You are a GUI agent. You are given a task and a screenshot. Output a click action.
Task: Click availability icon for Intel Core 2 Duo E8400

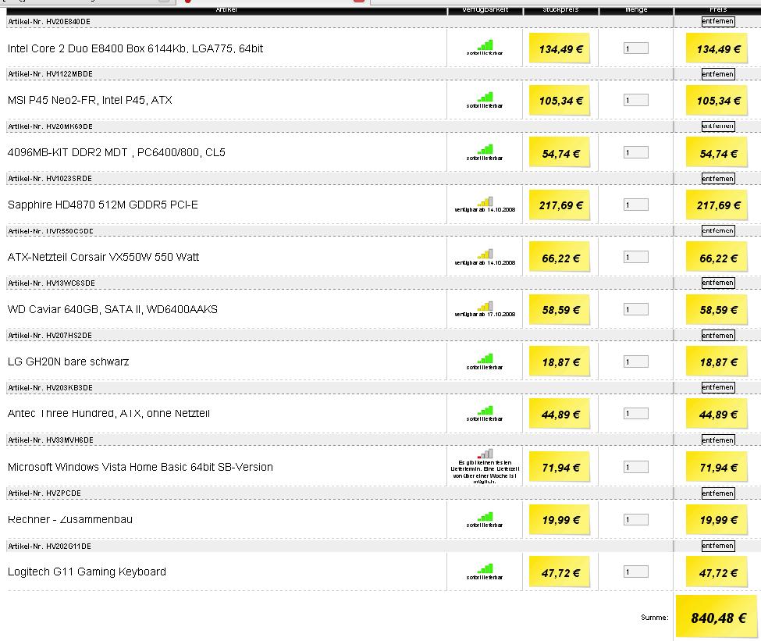point(485,45)
